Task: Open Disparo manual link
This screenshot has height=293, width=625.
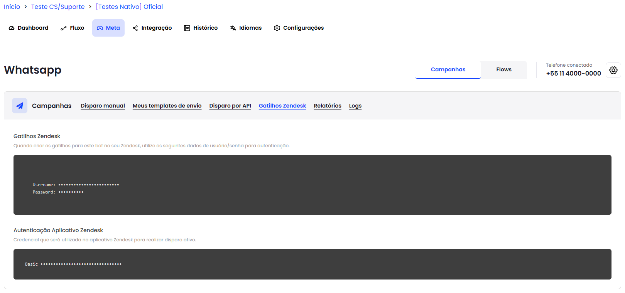Action: [x=103, y=106]
